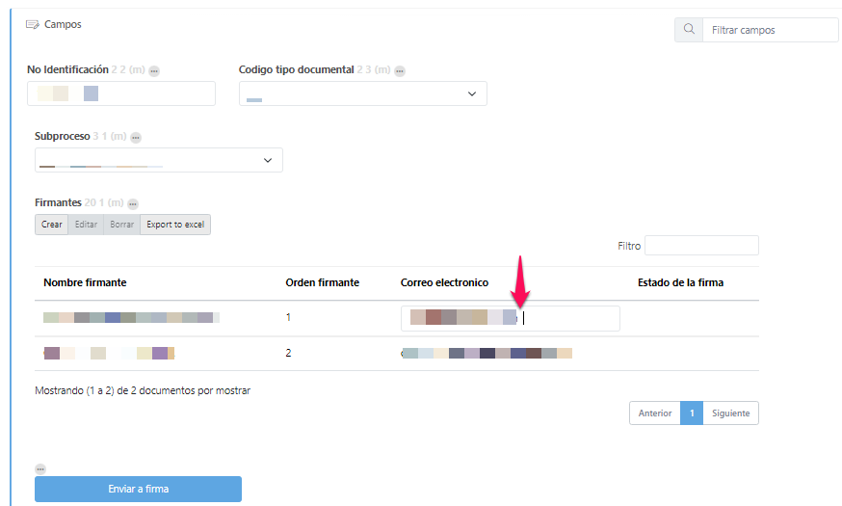This screenshot has width=842, height=506.
Task: Click the Campos edit icon
Action: (x=33, y=24)
